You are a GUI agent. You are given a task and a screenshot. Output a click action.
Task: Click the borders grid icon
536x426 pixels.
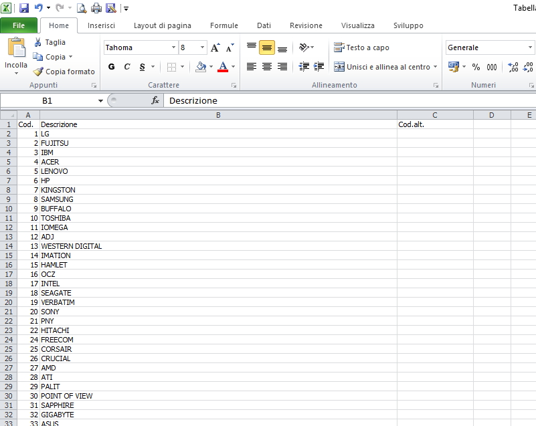point(171,67)
